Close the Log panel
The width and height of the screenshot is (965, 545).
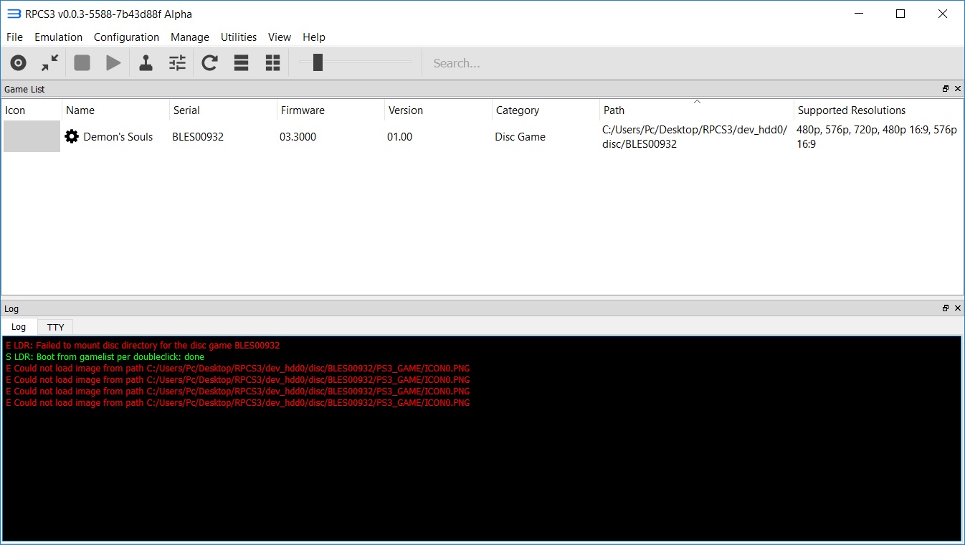point(958,308)
